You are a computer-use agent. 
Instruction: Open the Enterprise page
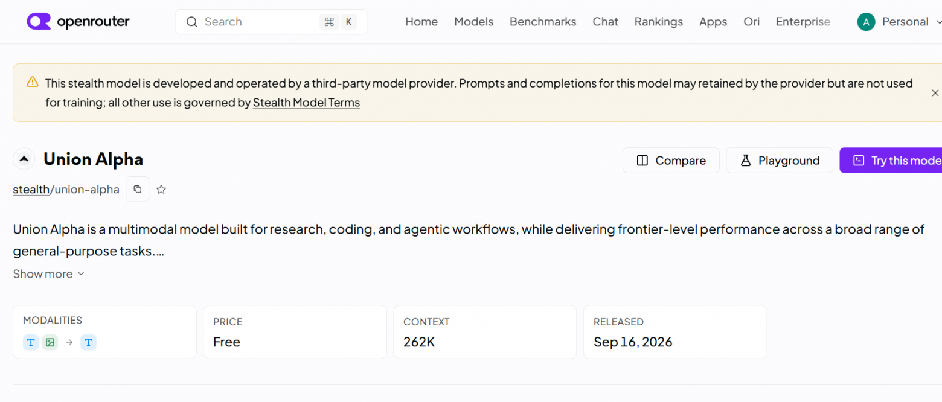click(x=803, y=22)
